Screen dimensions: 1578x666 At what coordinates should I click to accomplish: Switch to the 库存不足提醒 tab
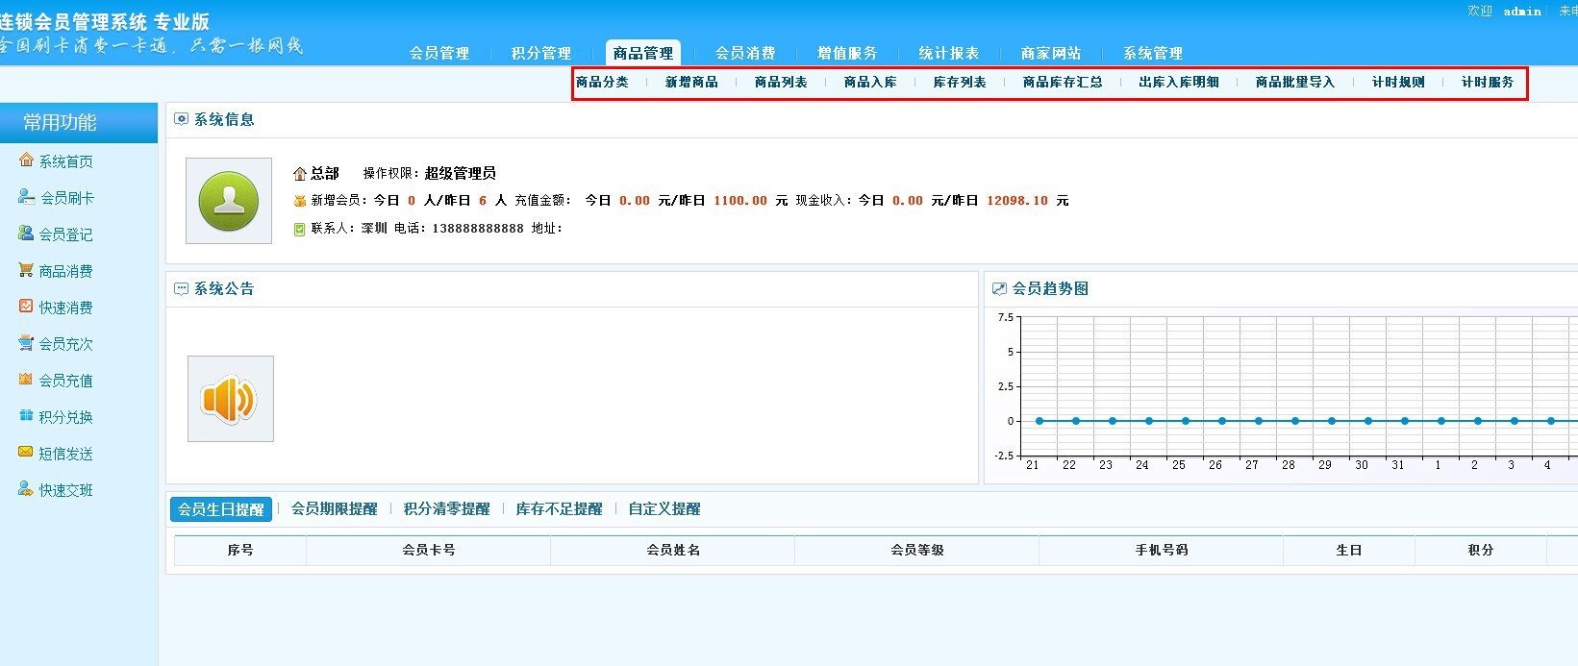tap(560, 509)
